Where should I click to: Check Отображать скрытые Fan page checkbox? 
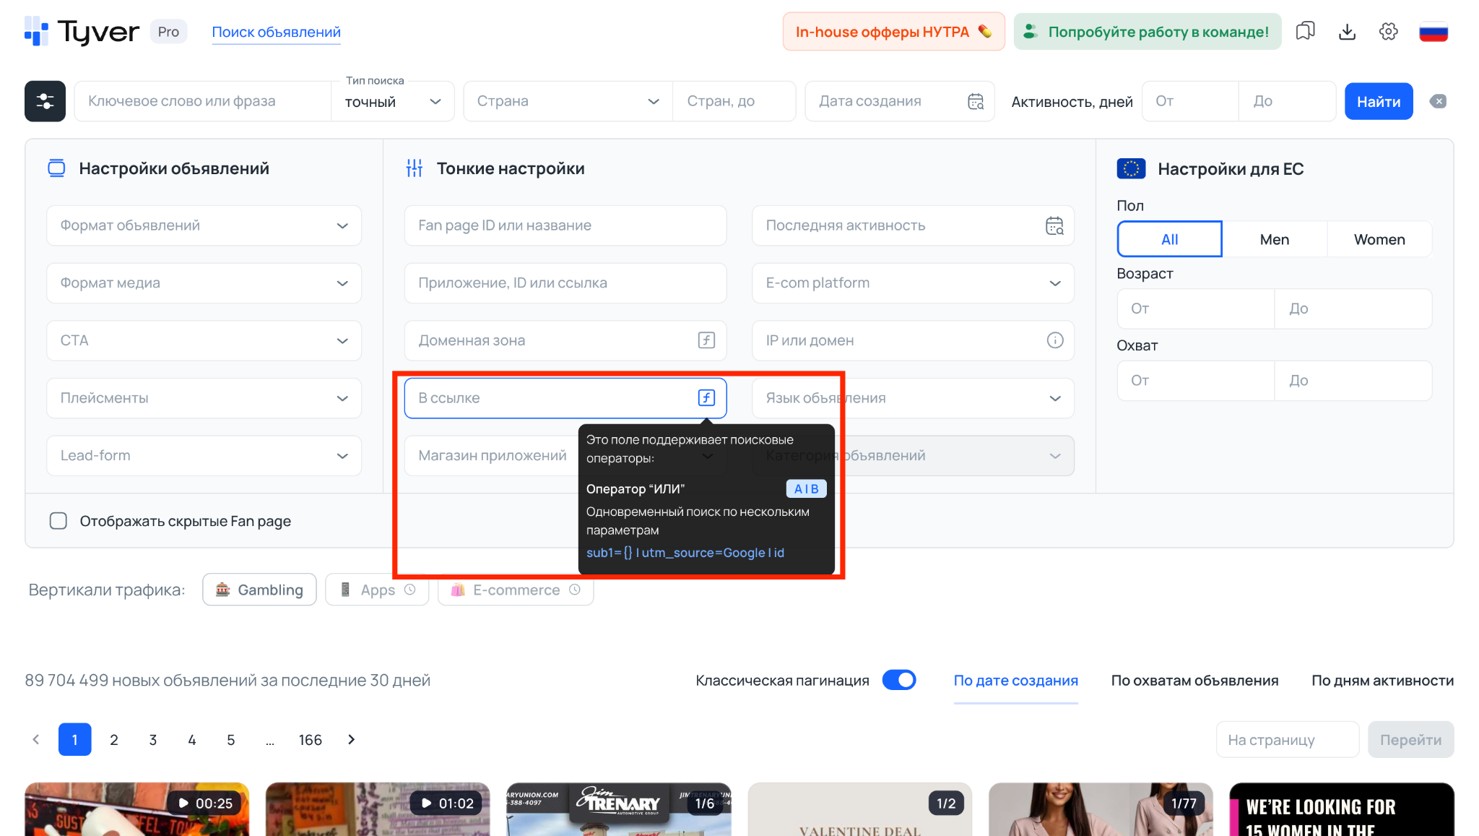coord(58,521)
